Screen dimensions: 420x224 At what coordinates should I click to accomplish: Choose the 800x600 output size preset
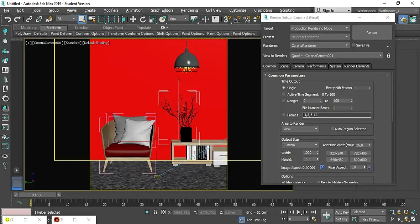pos(360,160)
